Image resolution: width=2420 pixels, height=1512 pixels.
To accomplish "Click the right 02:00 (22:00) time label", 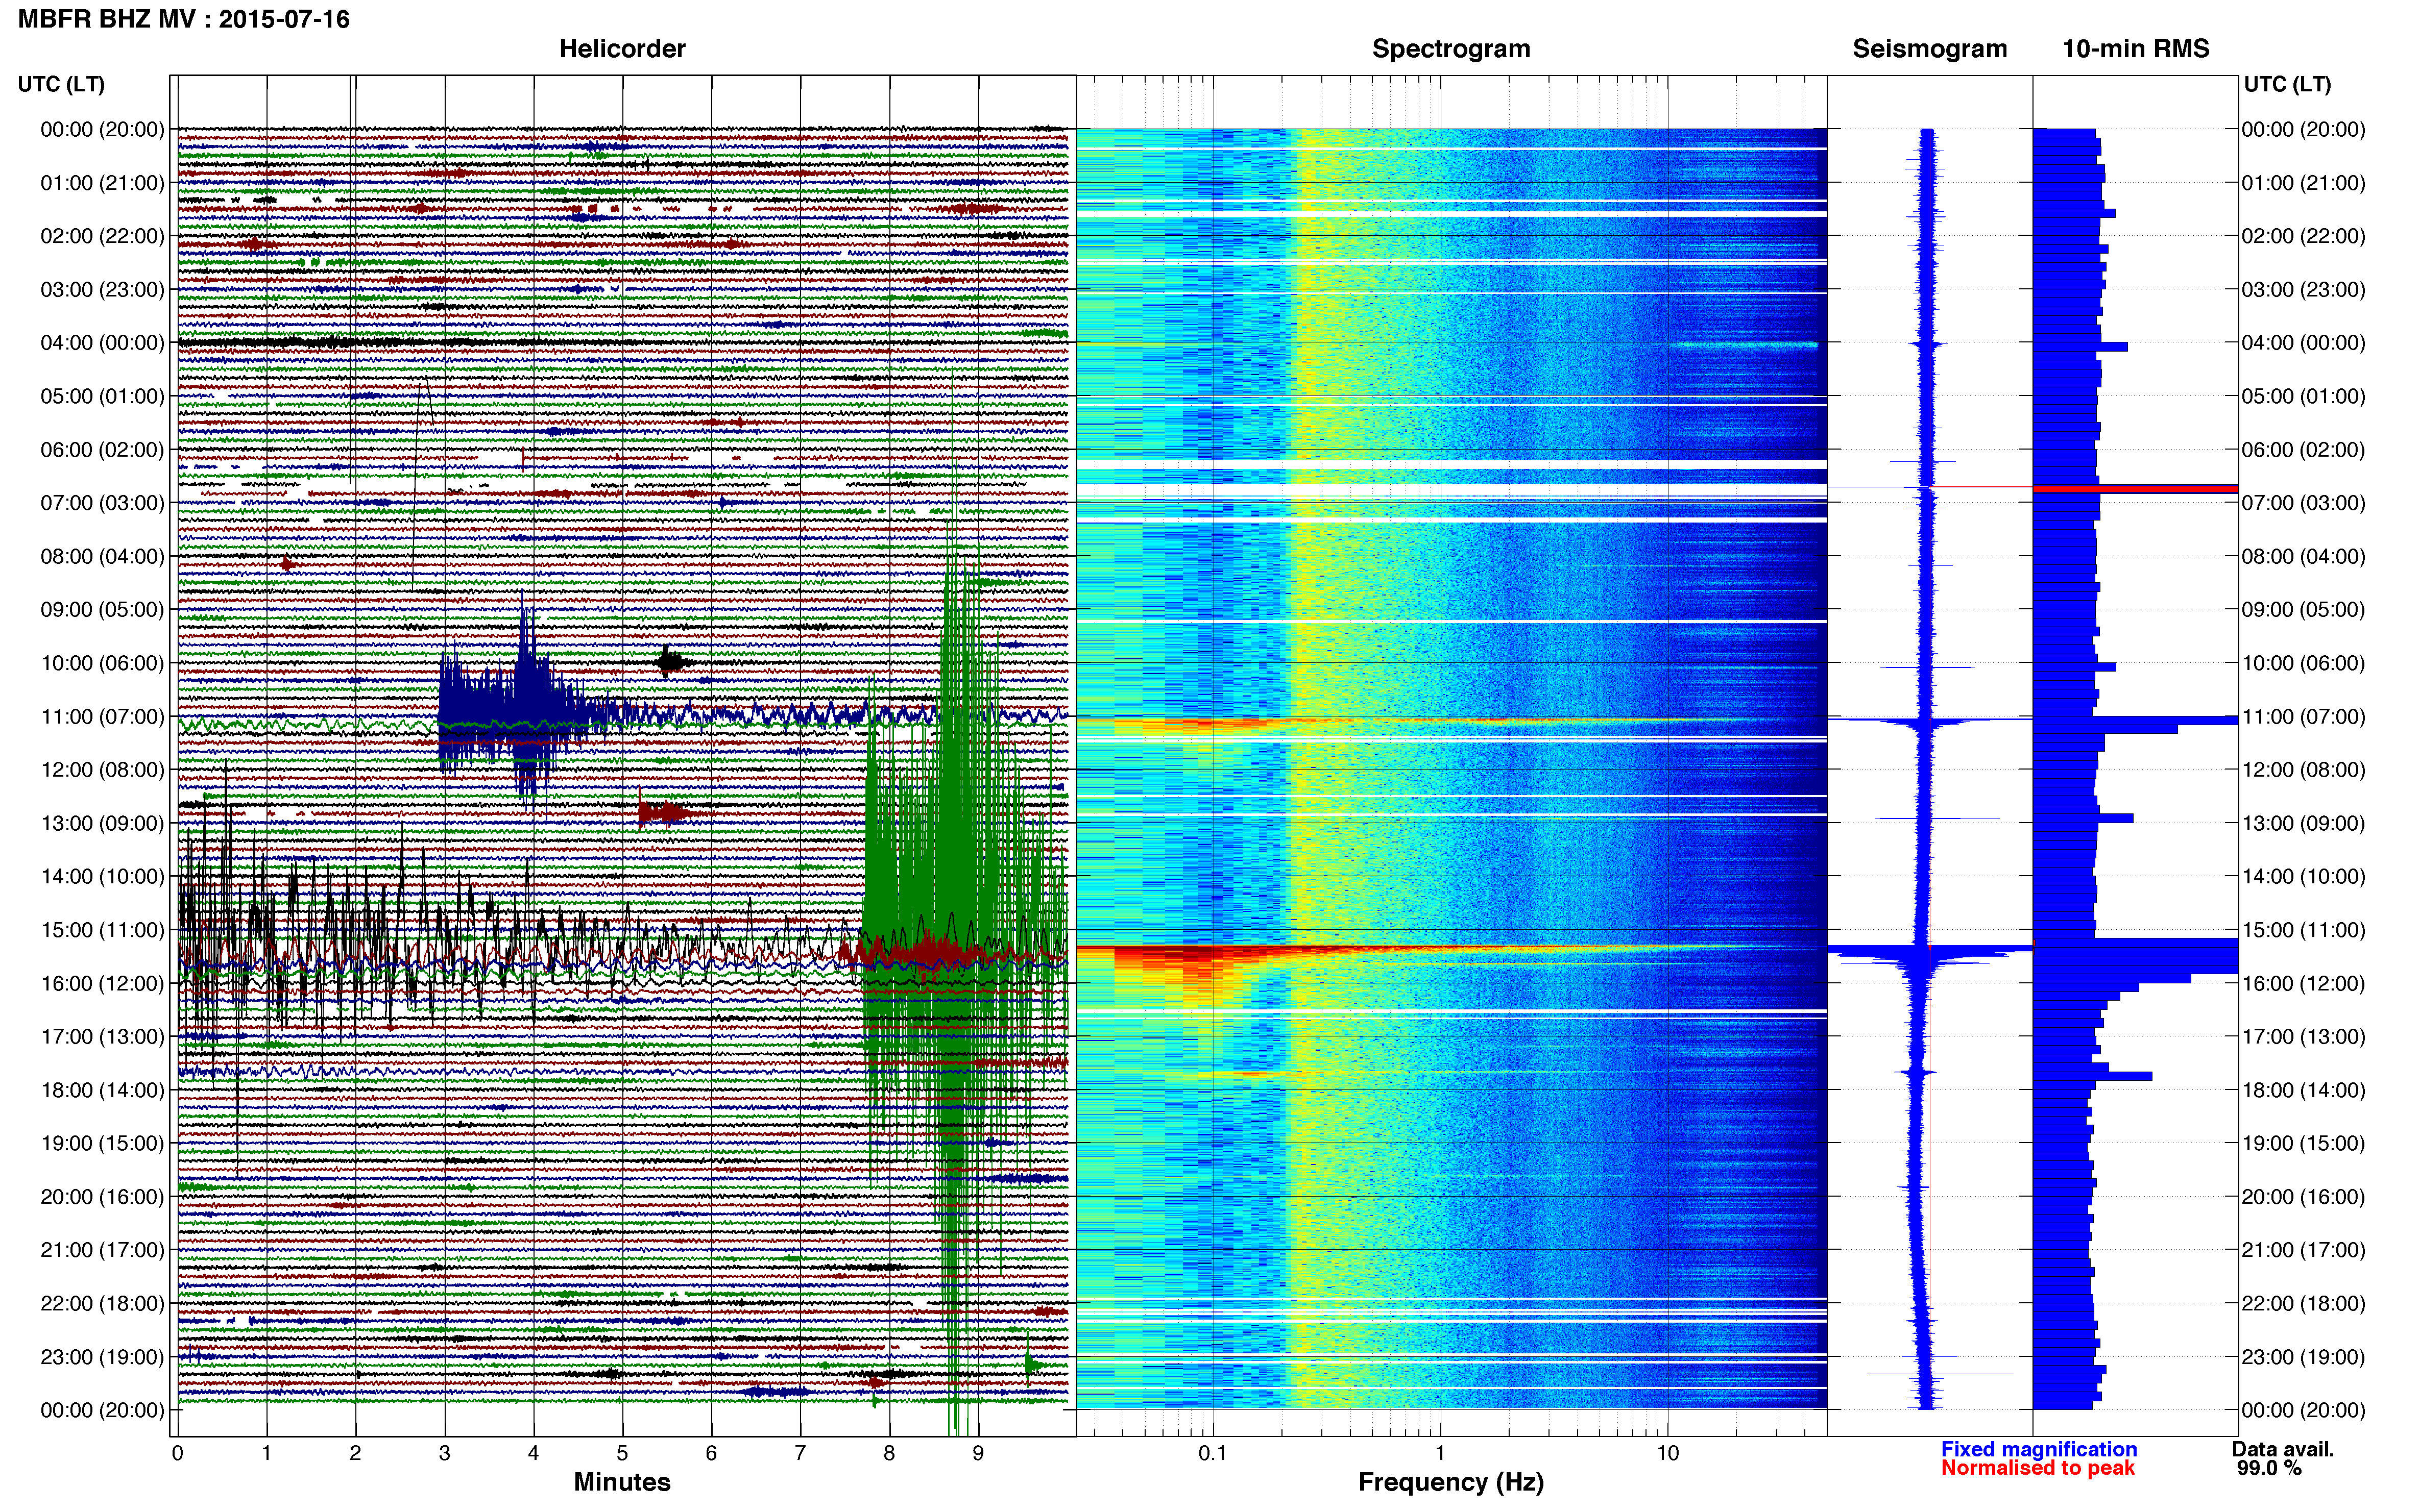I will click(x=2303, y=236).
